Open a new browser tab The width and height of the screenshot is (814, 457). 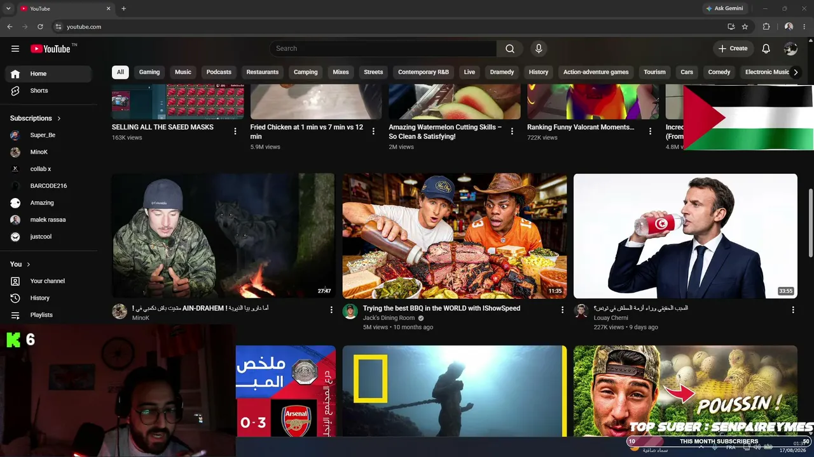123,9
